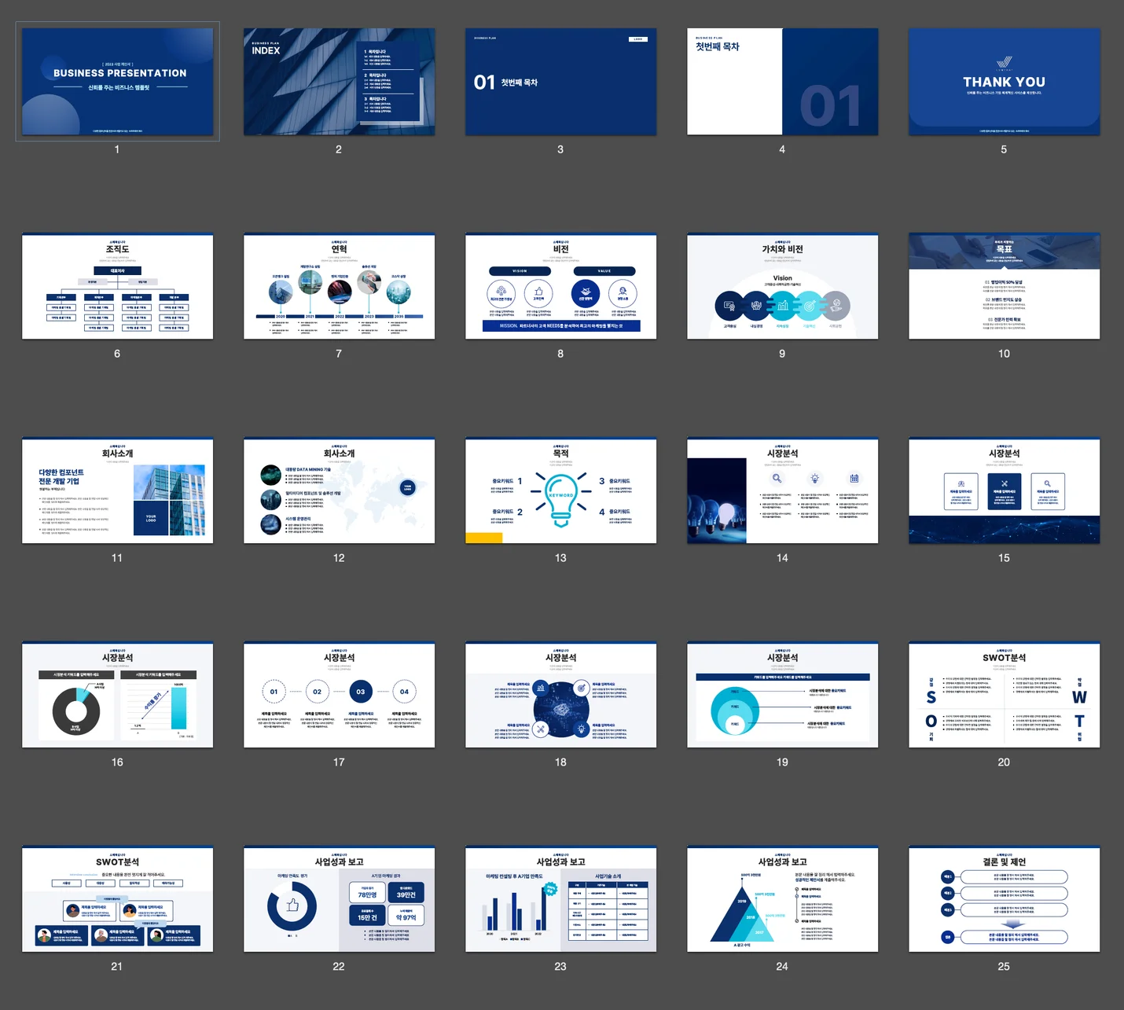Select 회사소개 slide with world map
The image size is (1124, 1010).
339,490
